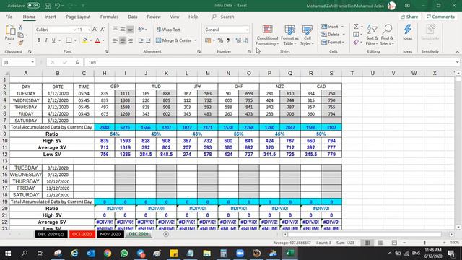The image size is (462, 260).
Task: Apply the yellow fill color
Action: [85, 40]
